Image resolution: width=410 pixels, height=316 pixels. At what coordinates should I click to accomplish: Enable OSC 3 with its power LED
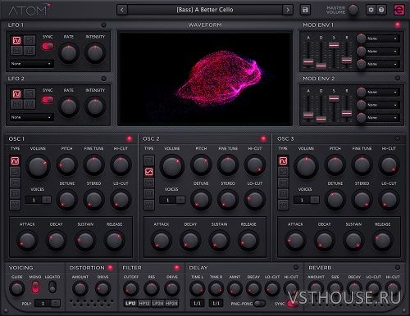tap(397, 138)
